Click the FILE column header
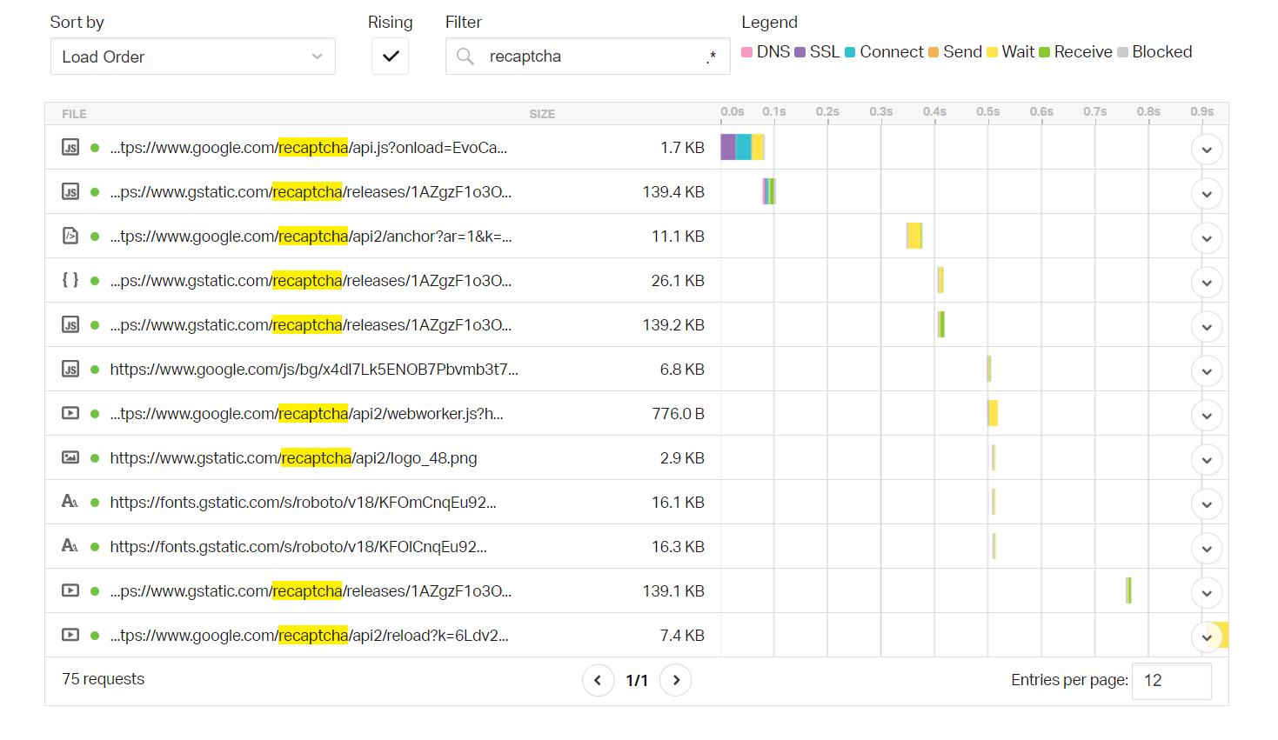The width and height of the screenshot is (1278, 740). tap(74, 114)
